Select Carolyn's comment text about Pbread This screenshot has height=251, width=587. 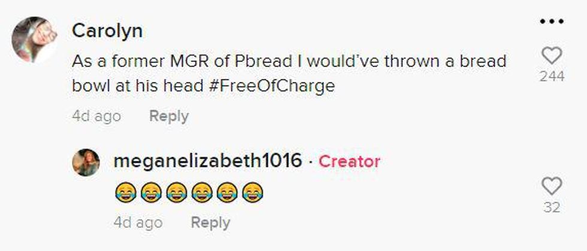click(289, 74)
